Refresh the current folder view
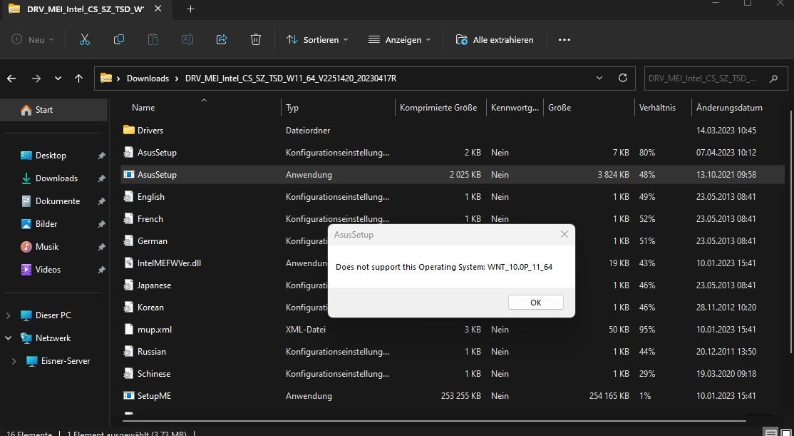The height and width of the screenshot is (436, 794). [x=623, y=78]
